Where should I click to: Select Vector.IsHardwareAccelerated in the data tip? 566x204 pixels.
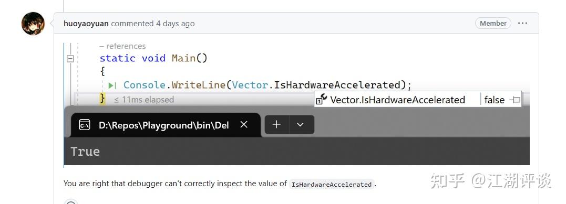pos(397,100)
